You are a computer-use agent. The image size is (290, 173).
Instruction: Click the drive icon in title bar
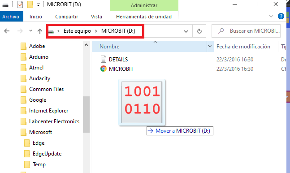click(x=5, y=5)
